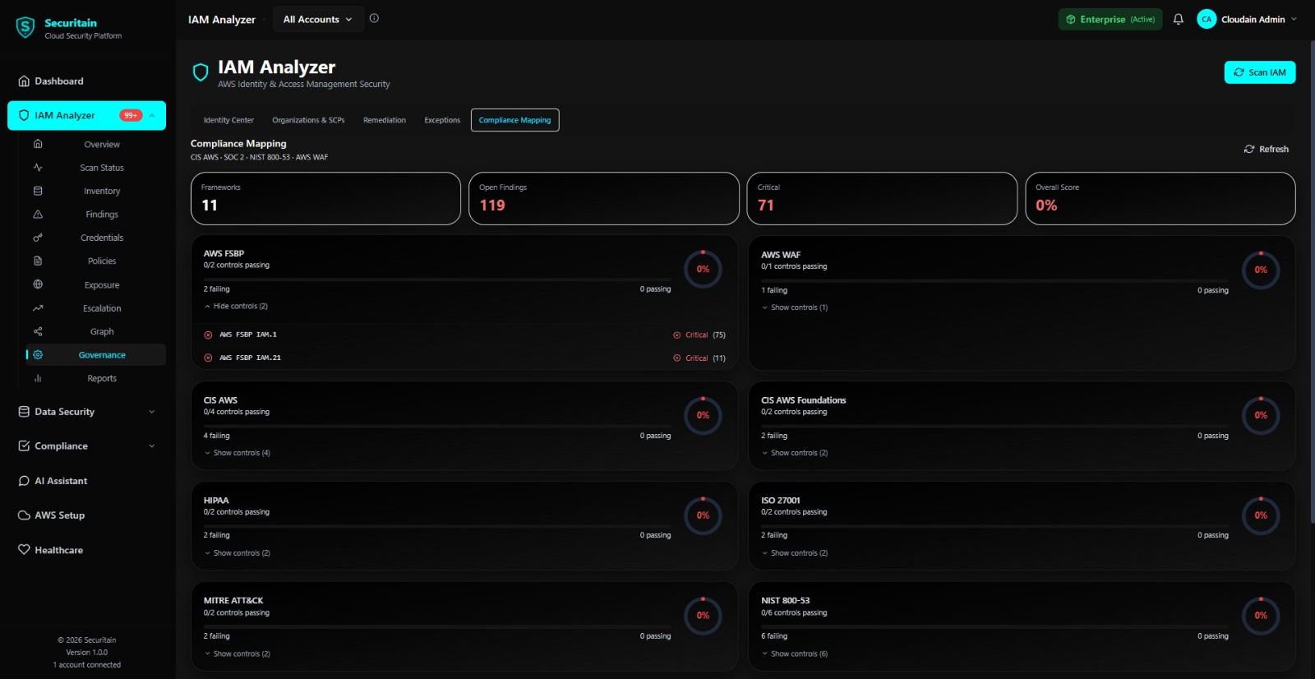Screen dimensions: 1315x679
Task: Open the All Accounts dropdown
Action: tap(317, 19)
